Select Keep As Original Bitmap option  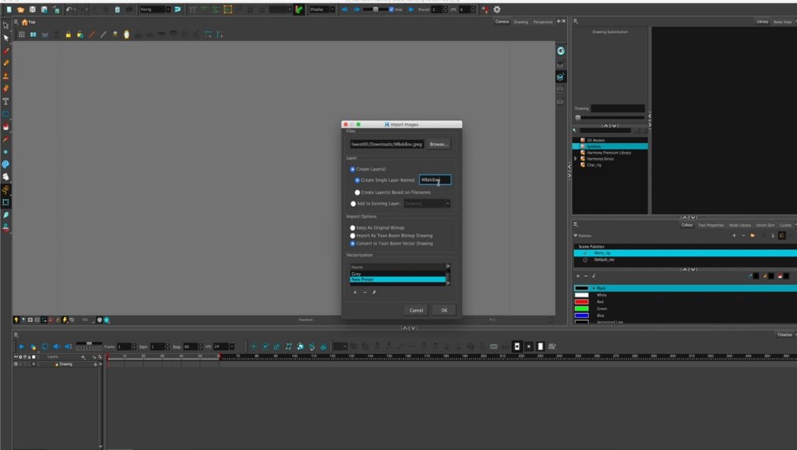353,228
